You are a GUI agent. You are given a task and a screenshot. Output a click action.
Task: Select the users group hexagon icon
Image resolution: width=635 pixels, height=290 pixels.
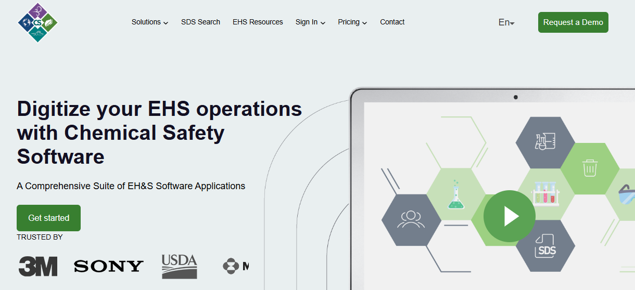(411, 219)
